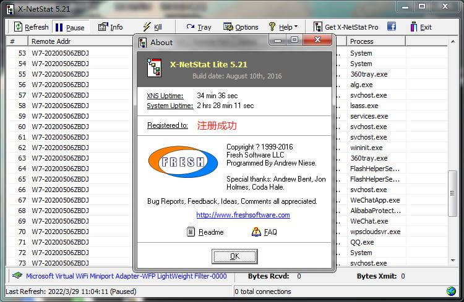Open the Options dialog

tap(241, 27)
